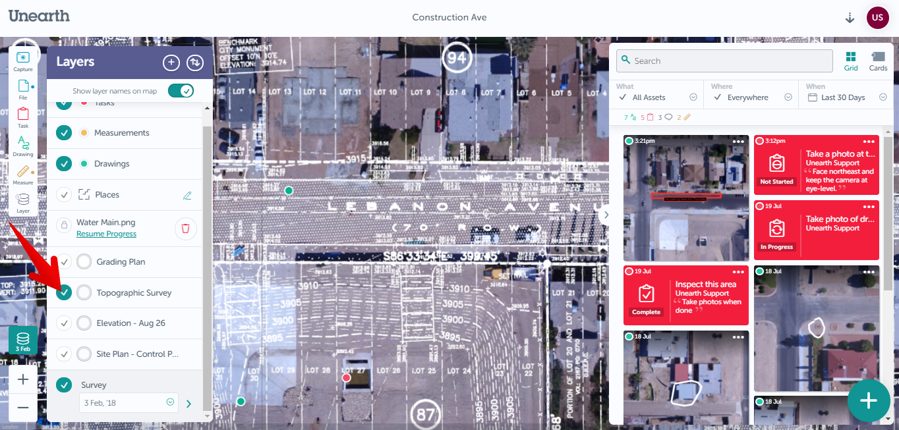Select the Site Plan opacity circle

84,354
